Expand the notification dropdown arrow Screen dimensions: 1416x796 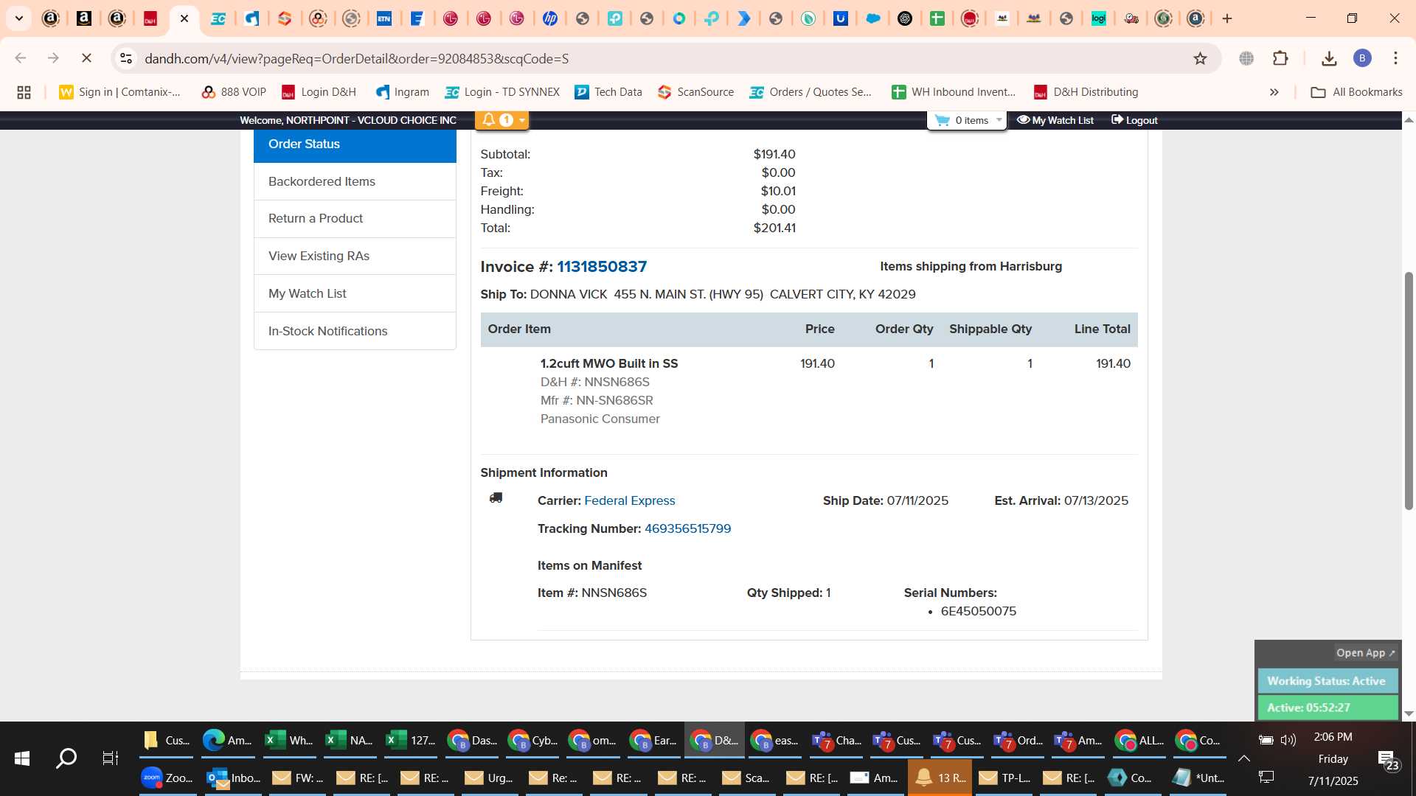tap(522, 120)
